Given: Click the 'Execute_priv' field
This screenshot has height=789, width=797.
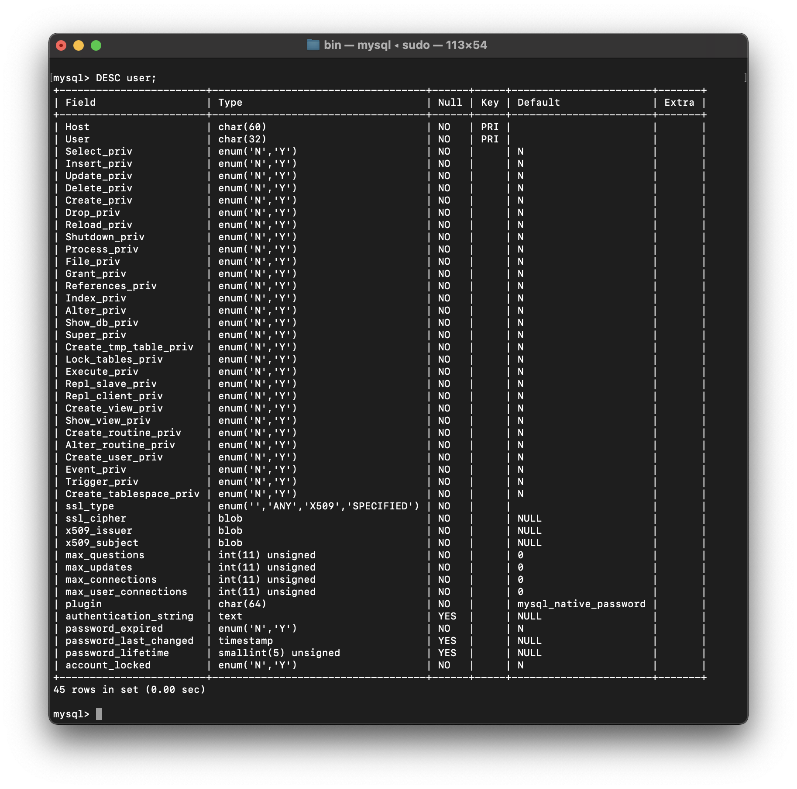Looking at the screenshot, I should 102,372.
